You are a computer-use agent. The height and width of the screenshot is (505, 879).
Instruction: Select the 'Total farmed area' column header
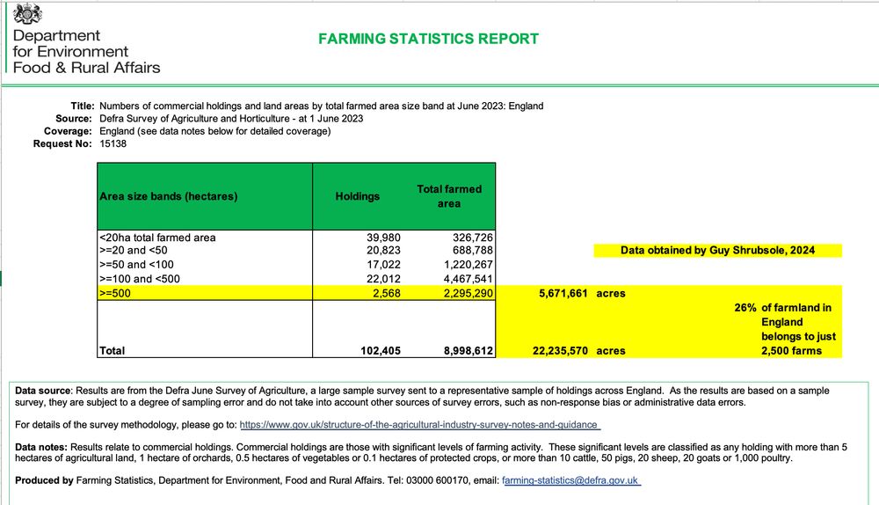pos(449,196)
